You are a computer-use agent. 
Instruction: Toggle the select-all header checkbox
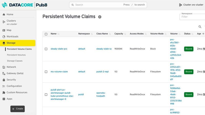pyautogui.click(x=46, y=34)
